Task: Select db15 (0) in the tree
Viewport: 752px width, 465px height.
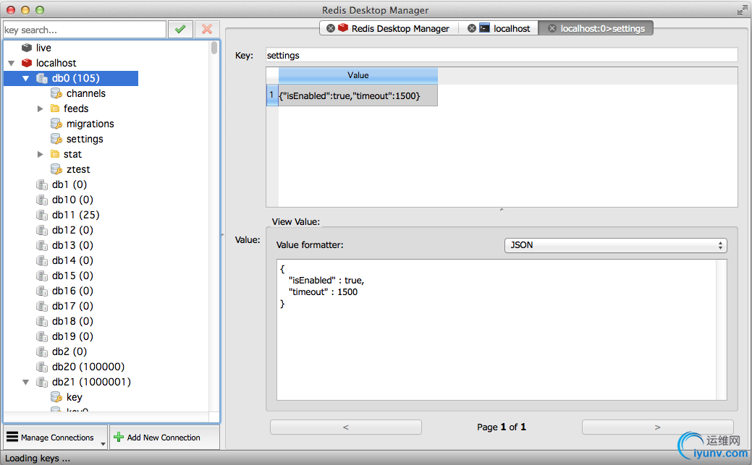Action: tap(72, 276)
